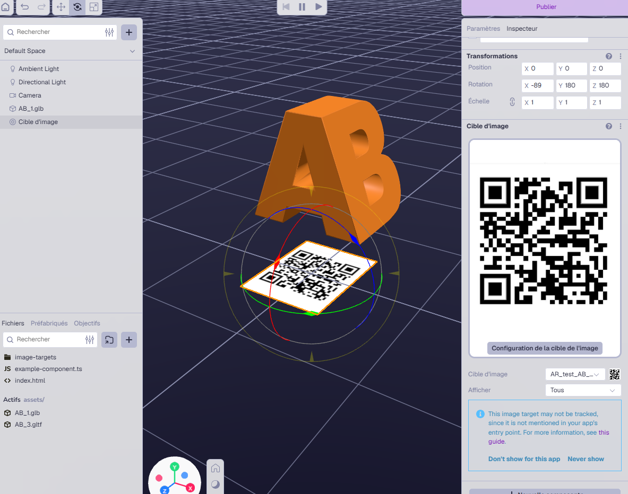Screen dimensions: 628x494
Task: Click the Publier button
Action: pyautogui.click(x=546, y=7)
